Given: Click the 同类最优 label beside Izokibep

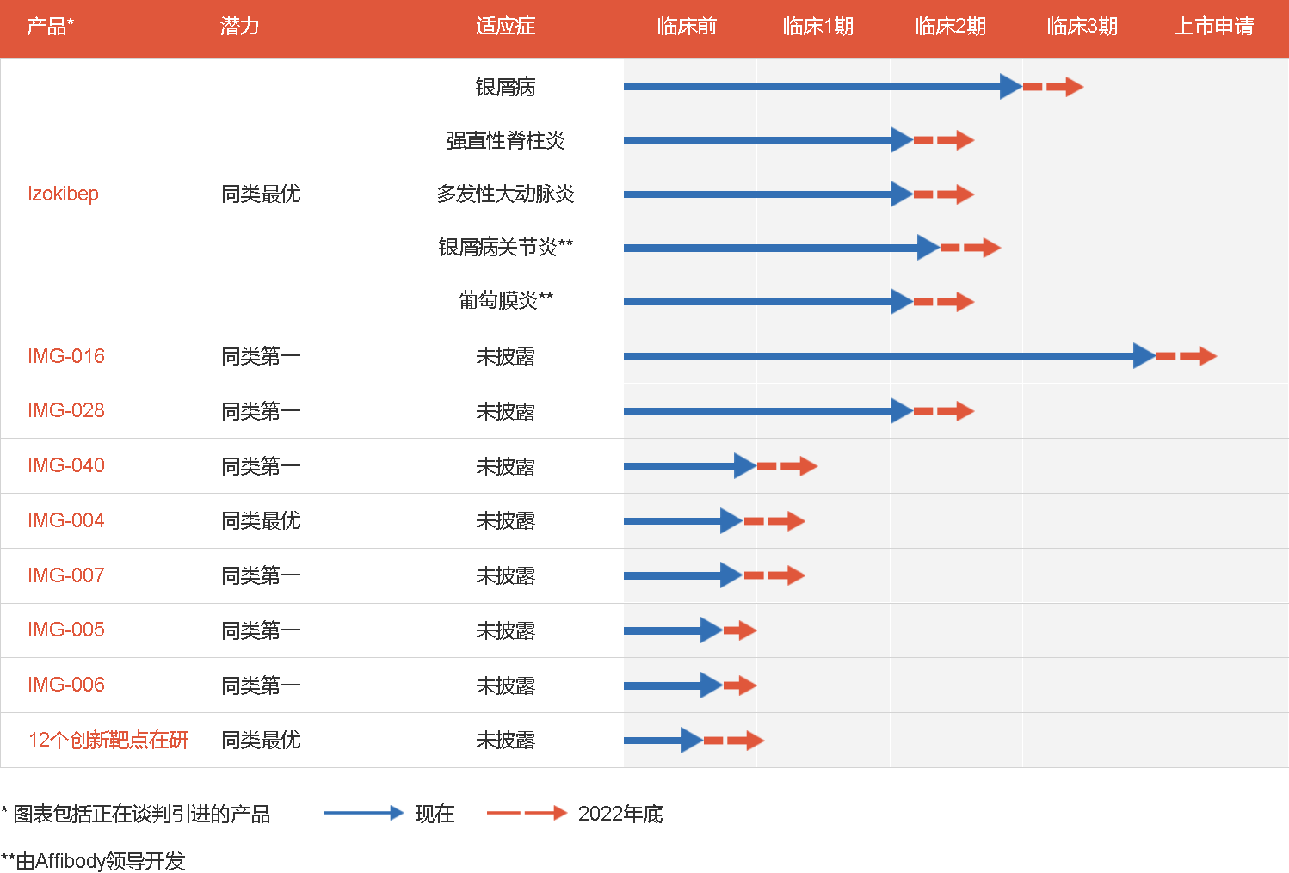Looking at the screenshot, I should (261, 194).
